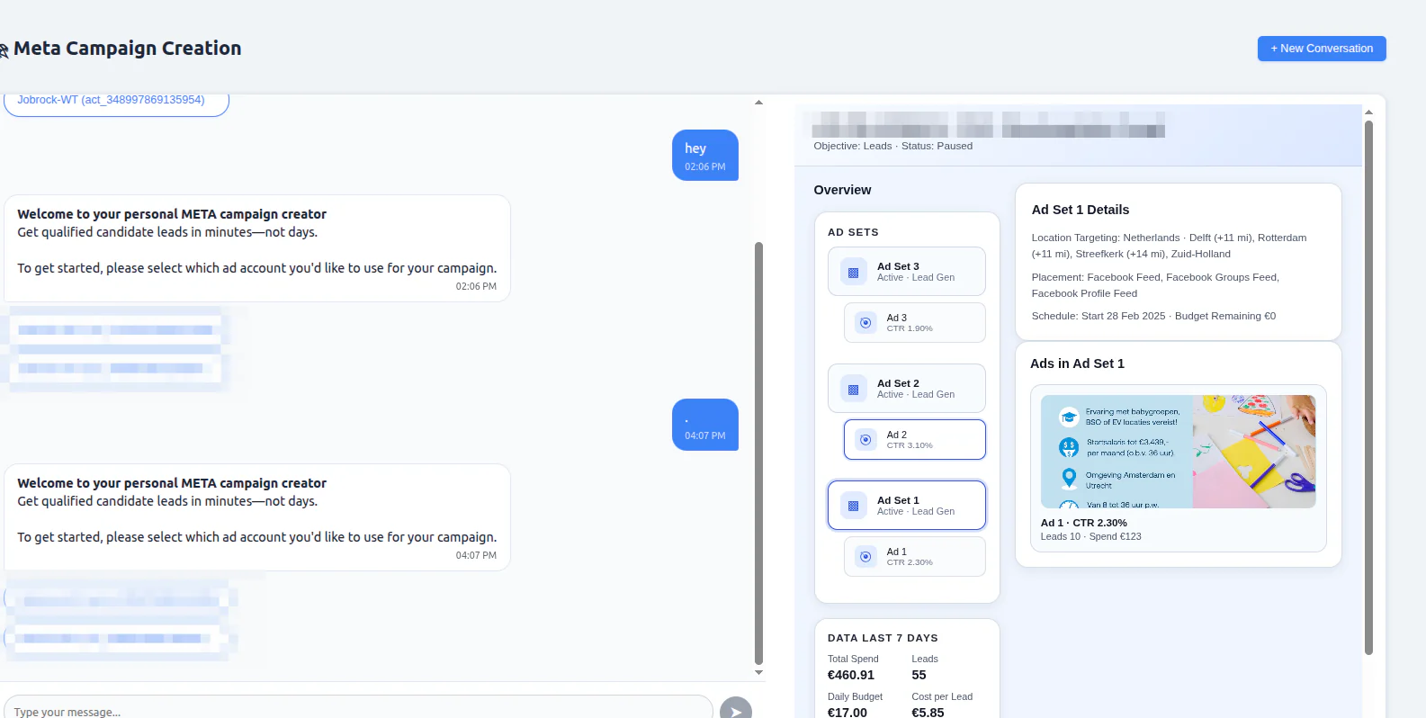The image size is (1426, 718).
Task: Select the Jobrock-WT ad account chip
Action: click(x=116, y=103)
